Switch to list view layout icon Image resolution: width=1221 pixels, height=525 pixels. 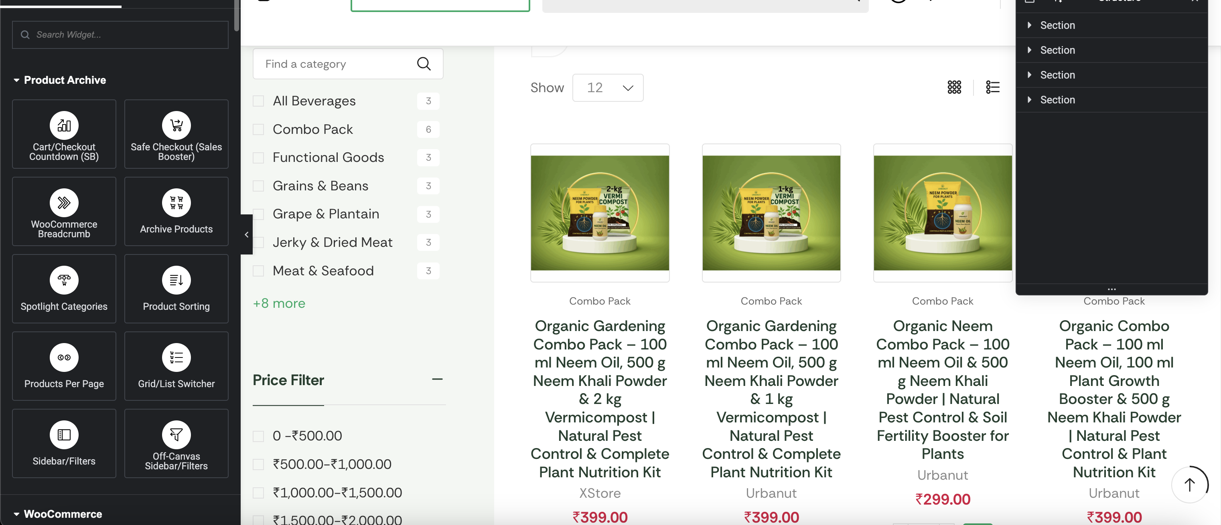(992, 87)
